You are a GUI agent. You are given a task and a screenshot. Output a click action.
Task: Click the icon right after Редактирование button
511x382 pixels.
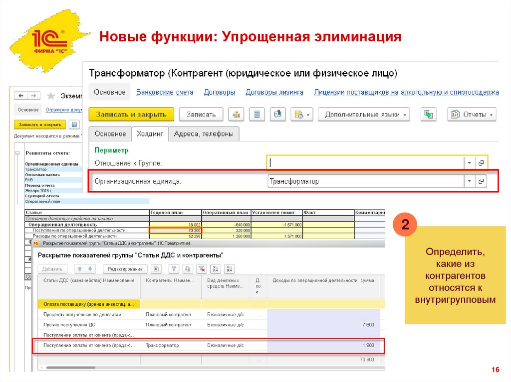(x=156, y=269)
